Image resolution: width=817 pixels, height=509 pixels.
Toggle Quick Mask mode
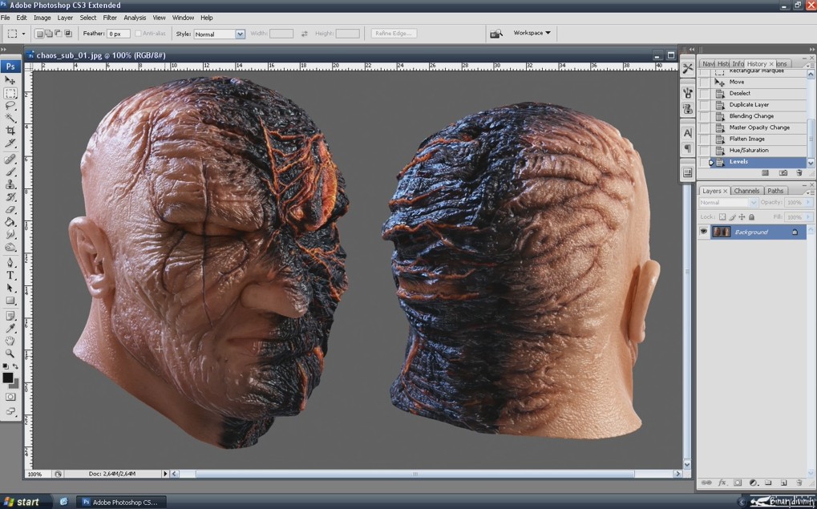10,397
